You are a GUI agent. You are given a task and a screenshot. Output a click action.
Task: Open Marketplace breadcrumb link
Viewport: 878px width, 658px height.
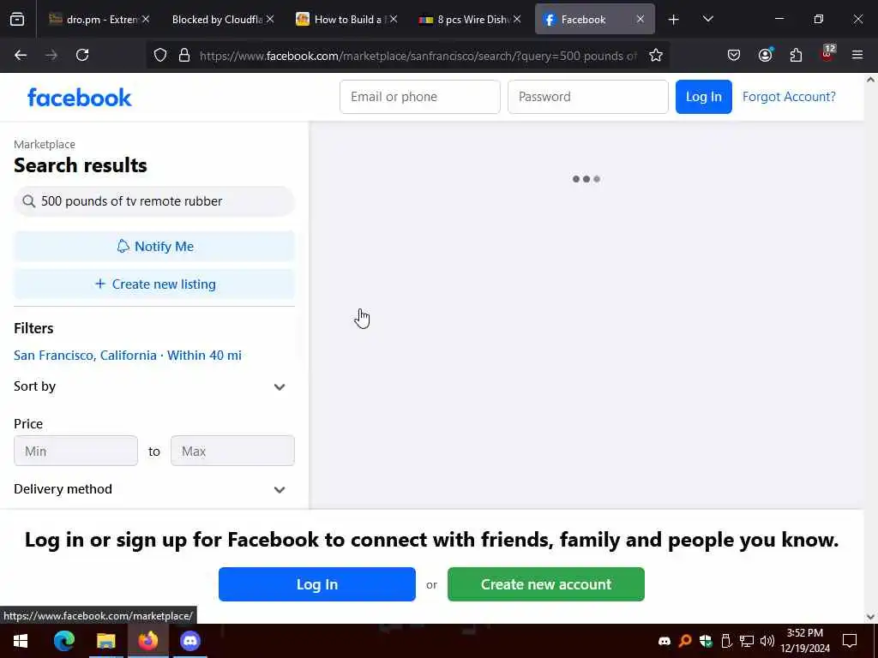pos(45,144)
